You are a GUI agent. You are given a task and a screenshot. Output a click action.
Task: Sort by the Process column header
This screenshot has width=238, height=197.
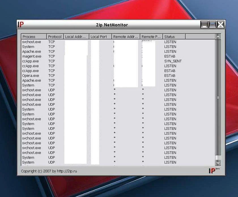[x=34, y=37]
